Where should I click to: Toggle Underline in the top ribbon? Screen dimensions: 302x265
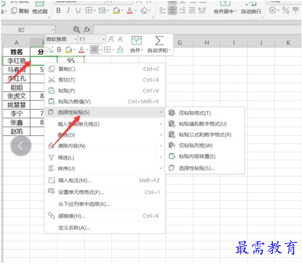tap(78, 10)
